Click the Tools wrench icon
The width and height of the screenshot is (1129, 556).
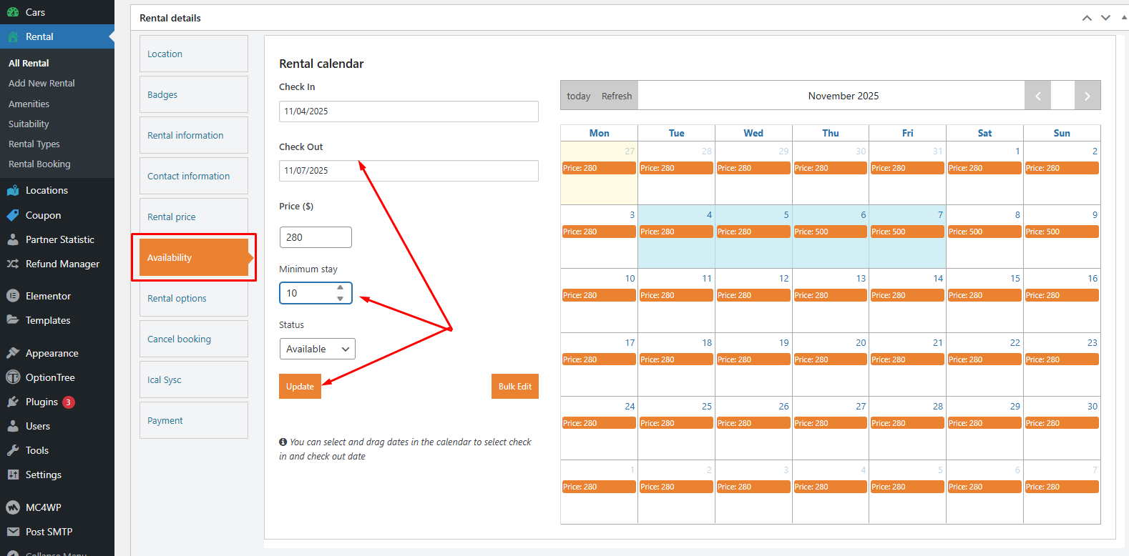point(13,450)
